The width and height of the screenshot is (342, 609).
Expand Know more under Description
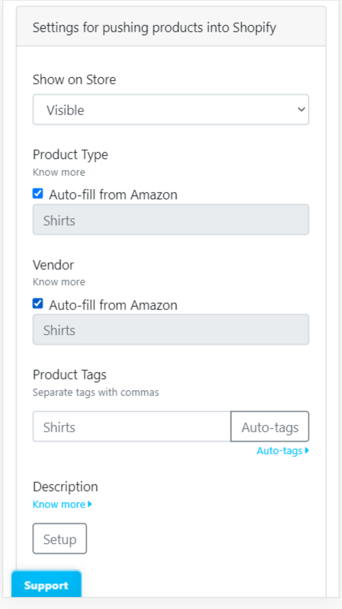(60, 504)
